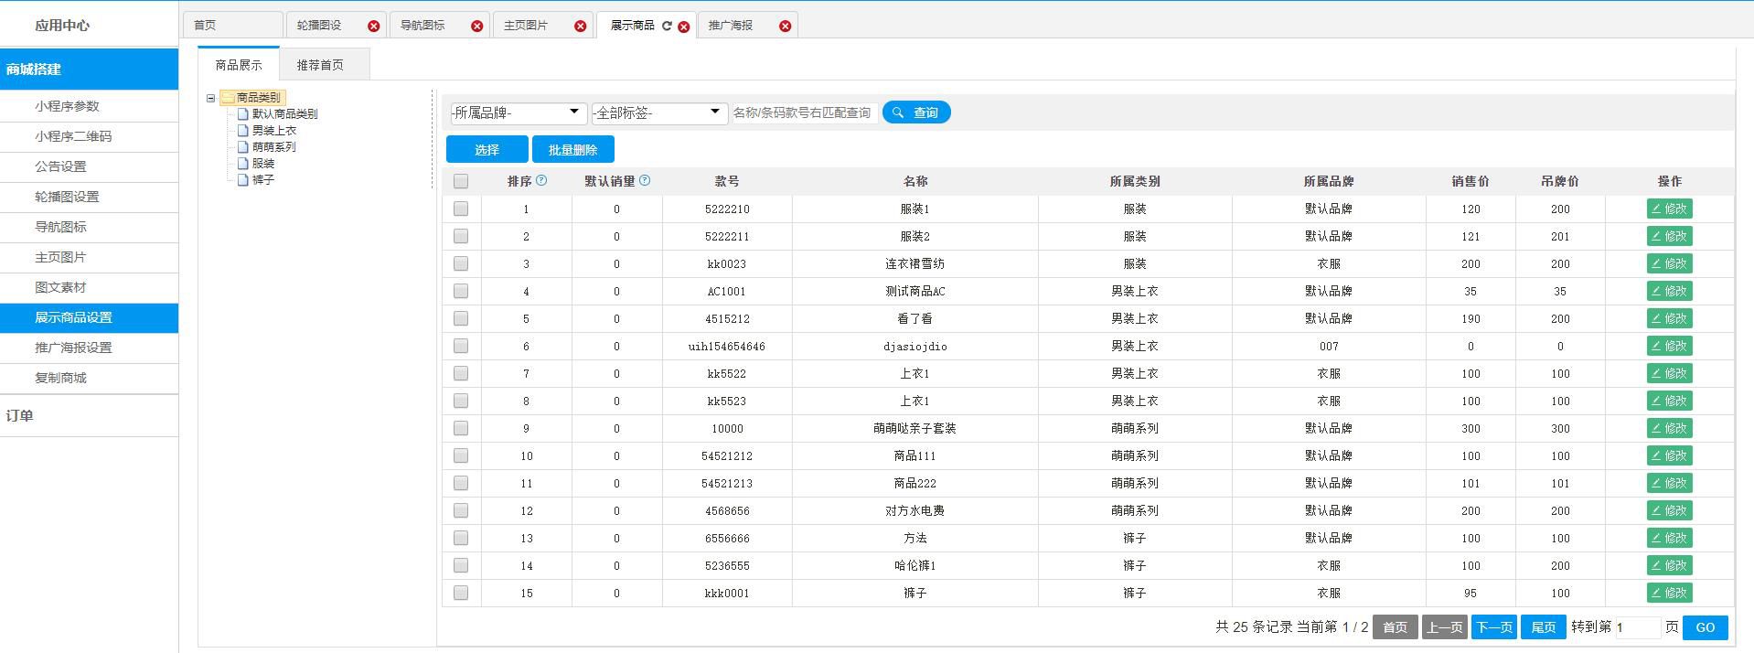Open 公告设置 in sidebar
Image resolution: width=1754 pixels, height=653 pixels.
tap(89, 166)
